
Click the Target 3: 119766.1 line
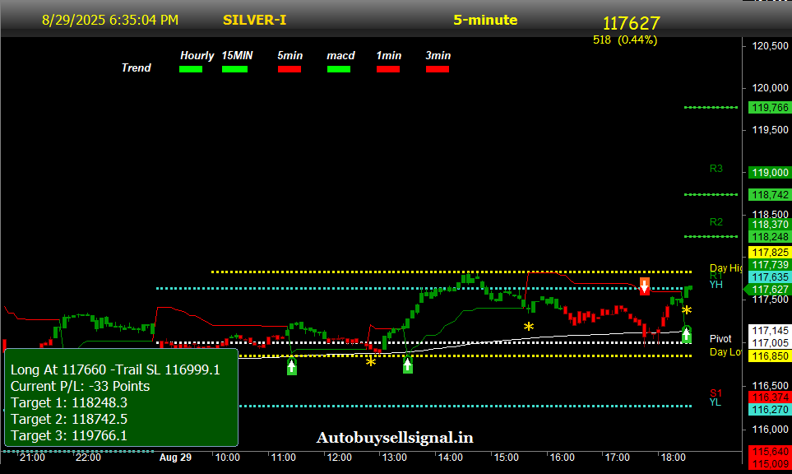(69, 435)
